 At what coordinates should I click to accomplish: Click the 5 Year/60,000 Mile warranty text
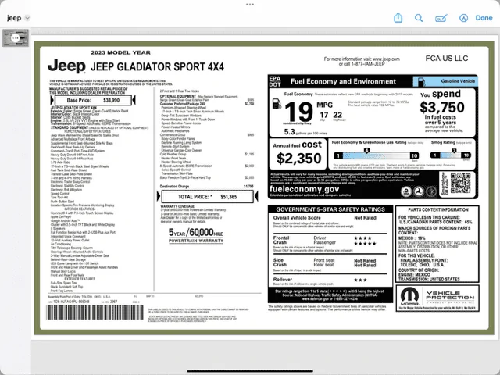196,235
